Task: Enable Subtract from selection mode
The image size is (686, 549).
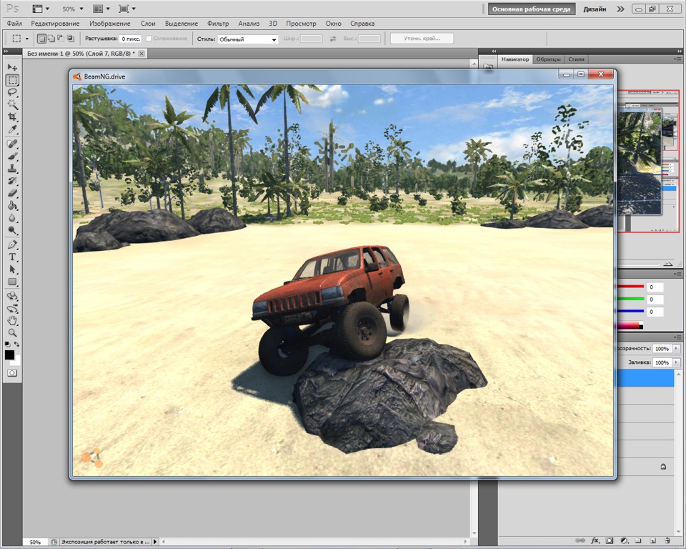Action: (x=60, y=39)
